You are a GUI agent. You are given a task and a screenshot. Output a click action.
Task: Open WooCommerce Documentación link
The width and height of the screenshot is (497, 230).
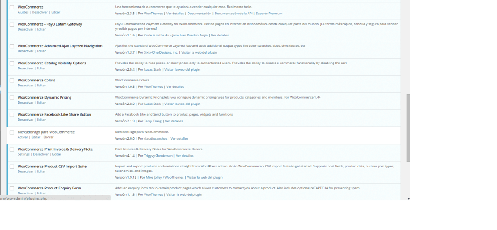pyautogui.click(x=199, y=14)
